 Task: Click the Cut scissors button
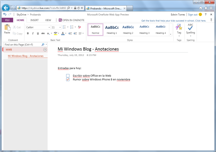coord(17,27)
